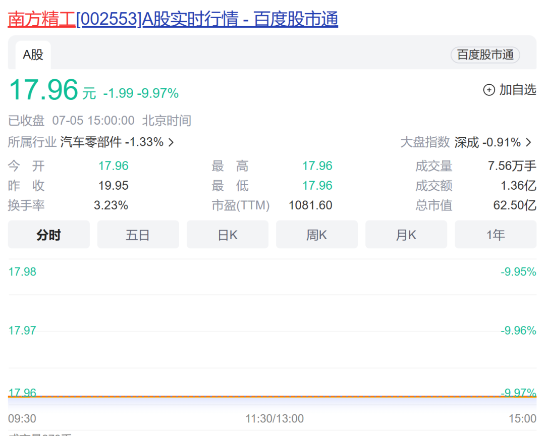The image size is (545, 436).
Task: Click the 09:30 time axis label
Action: click(22, 418)
